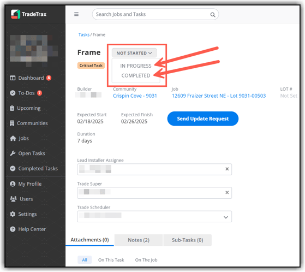
Task: Click the Completed Tasks check icon
Action: 13,169
